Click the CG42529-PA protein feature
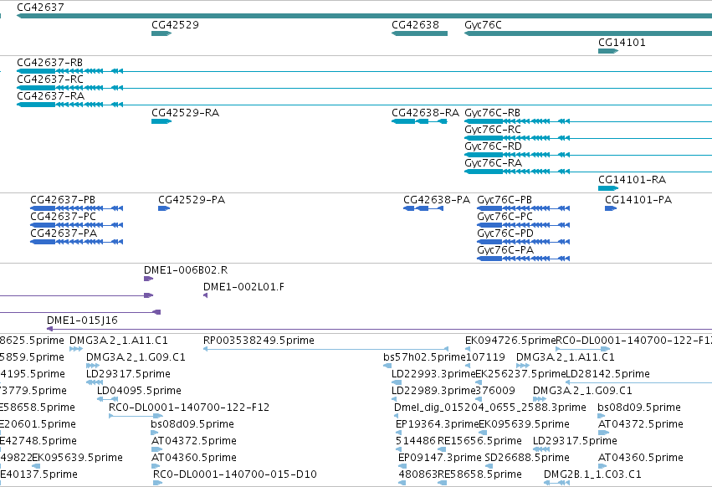Image resolution: width=712 pixels, height=487 pixels. pos(164,208)
